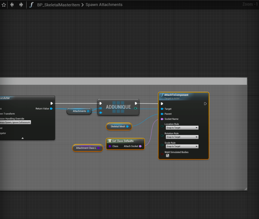The width and height of the screenshot is (259, 219).
Task: Click the comment box resize handle
Action: (245, 189)
